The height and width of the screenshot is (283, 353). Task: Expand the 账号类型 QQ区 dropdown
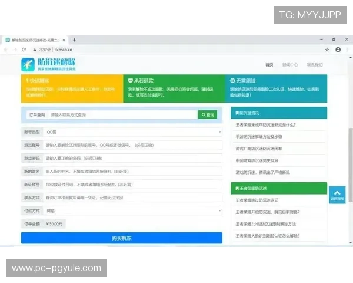pos(133,132)
